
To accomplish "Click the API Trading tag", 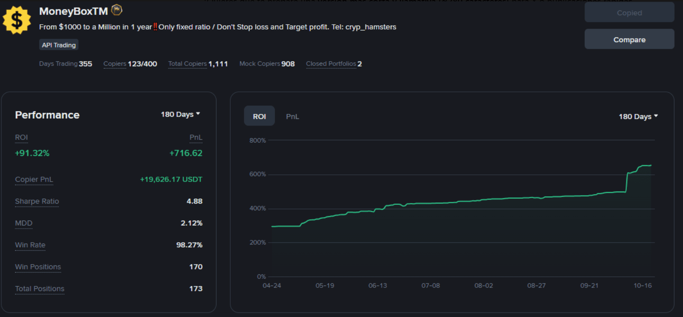I will [x=59, y=45].
